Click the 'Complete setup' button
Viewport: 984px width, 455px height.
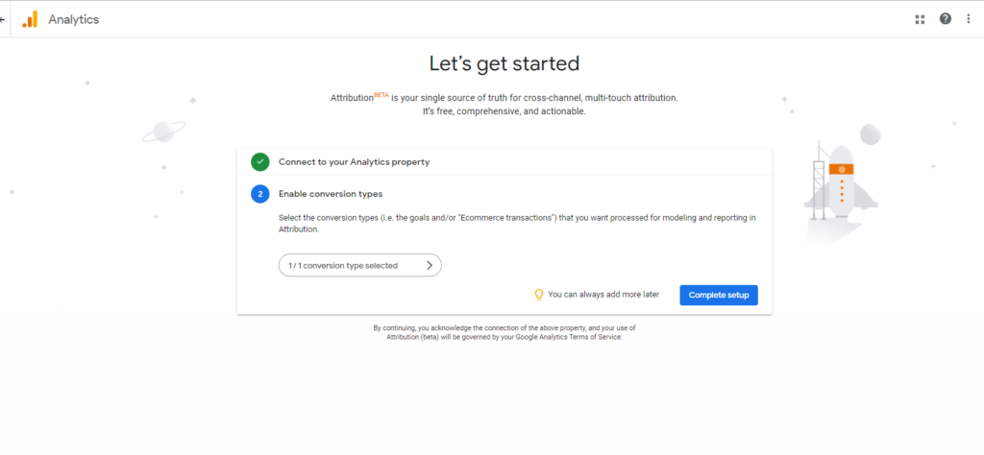pos(719,296)
